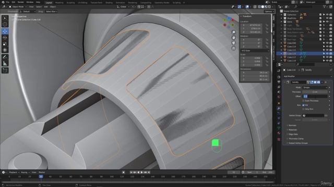Viewport: 334px width, 187px height.
Task: Open Tool settings properties tab
Action: pyautogui.click(x=279, y=71)
